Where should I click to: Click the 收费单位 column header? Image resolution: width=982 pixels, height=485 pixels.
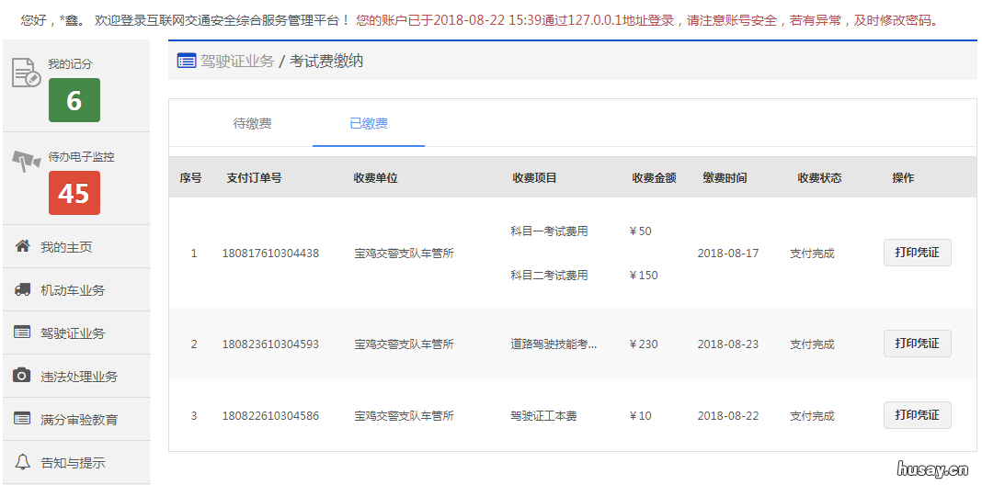376,177
